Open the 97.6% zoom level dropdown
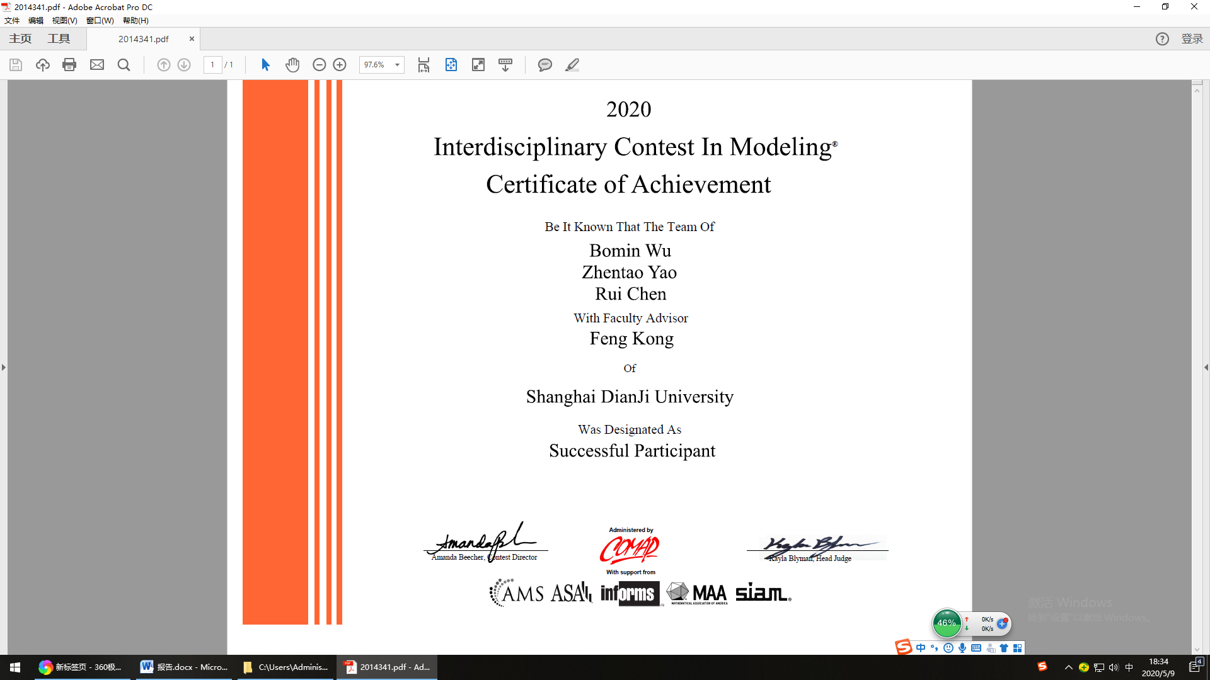This screenshot has width=1210, height=680. pyautogui.click(x=397, y=65)
